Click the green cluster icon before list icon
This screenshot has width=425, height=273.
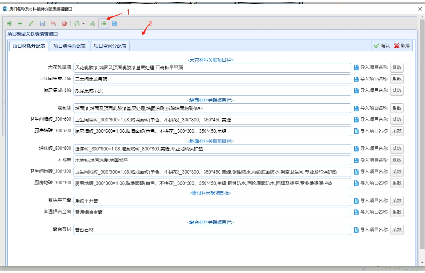tap(93, 23)
